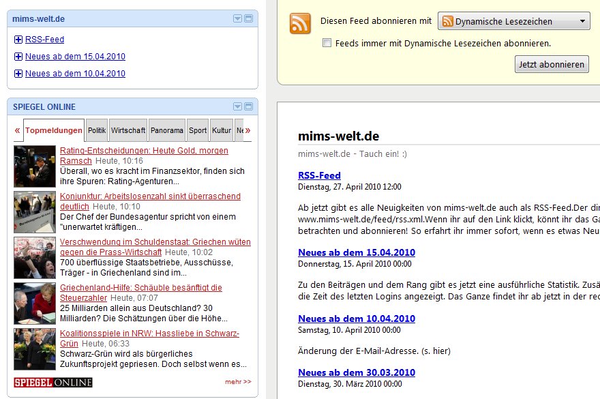
Task: Expand the RSS-Feed entry in the gadget
Action: [18, 40]
